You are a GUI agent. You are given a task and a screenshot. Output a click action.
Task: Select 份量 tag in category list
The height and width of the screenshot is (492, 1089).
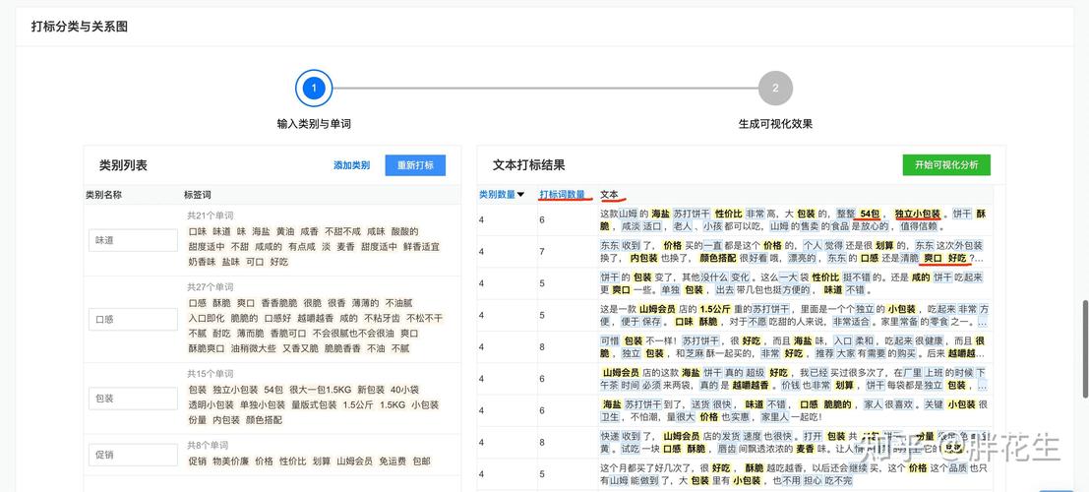tap(198, 420)
